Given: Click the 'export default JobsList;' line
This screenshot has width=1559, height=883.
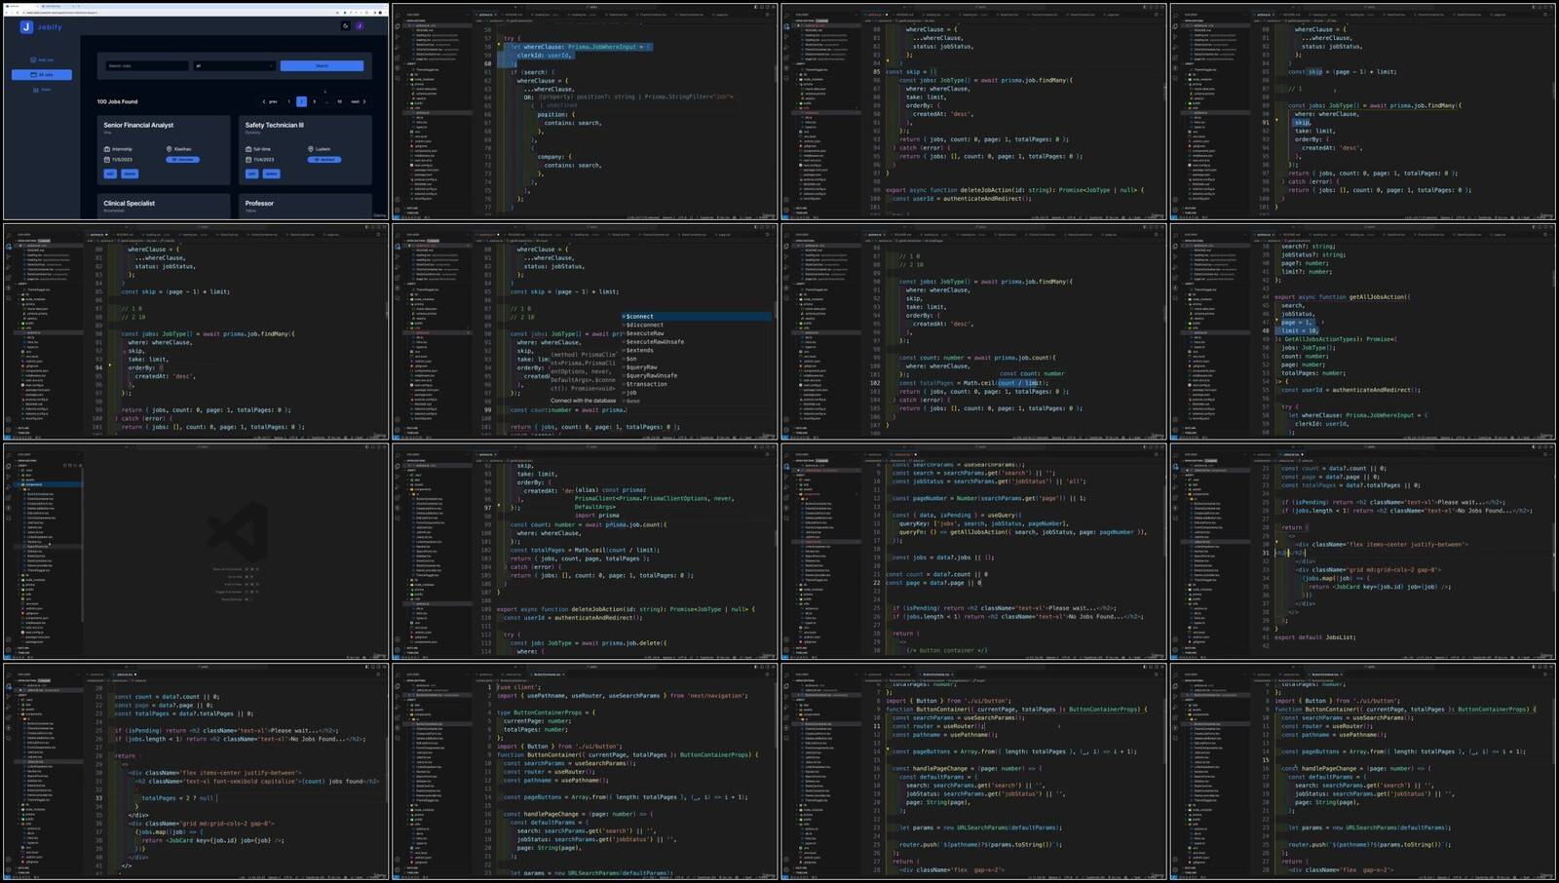Looking at the screenshot, I should pyautogui.click(x=1314, y=637).
